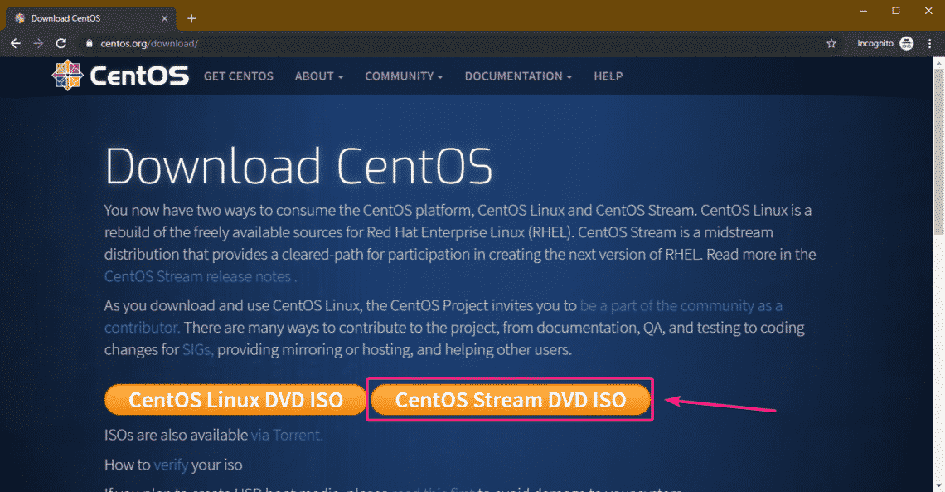Open a new tab with the plus button
This screenshot has height=492, width=945.
[191, 18]
